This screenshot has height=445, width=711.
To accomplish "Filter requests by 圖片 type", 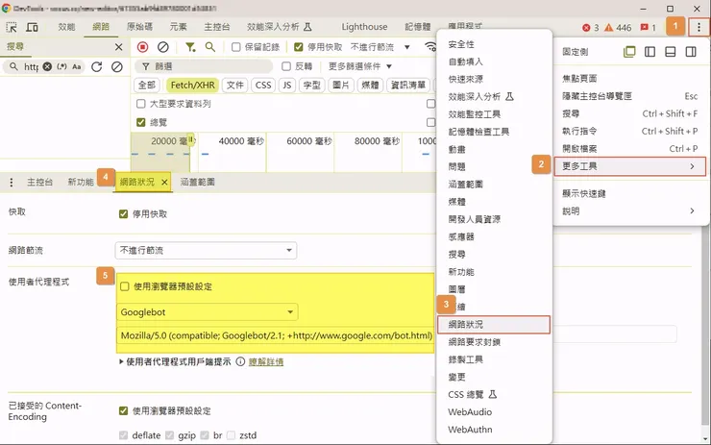I will 341,86.
